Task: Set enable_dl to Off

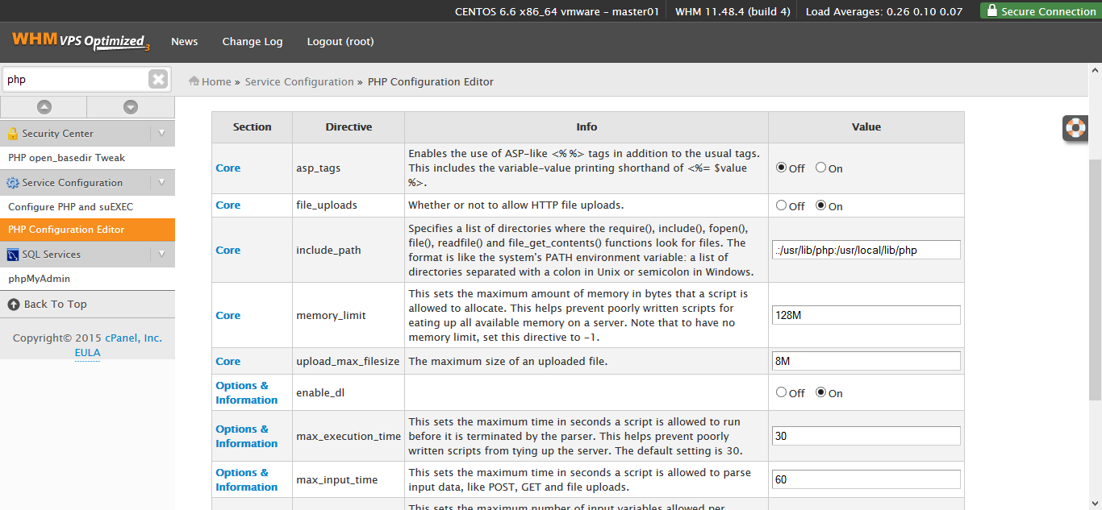Action: point(781,392)
